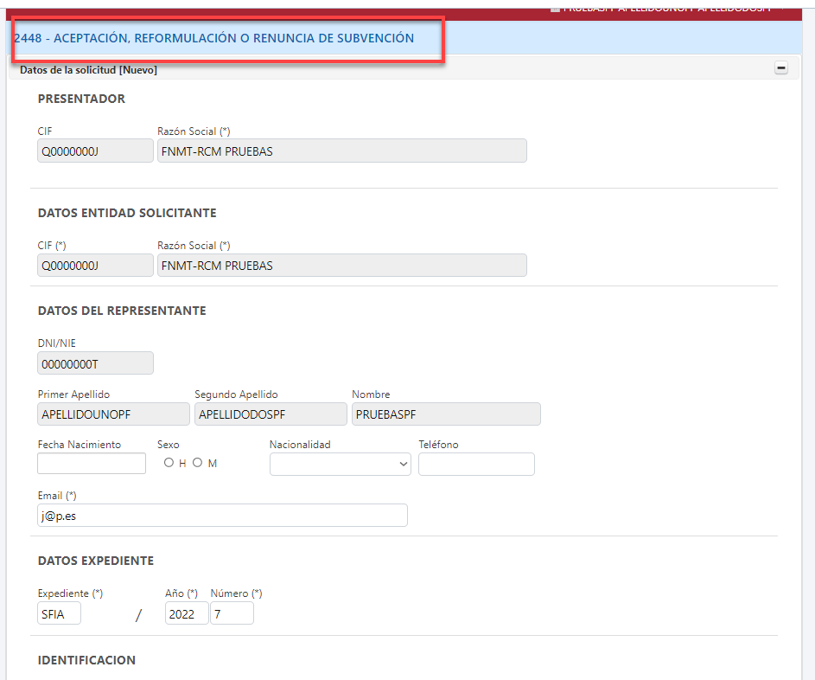Click the Año field showing 2022
Image resolution: width=815 pixels, height=680 pixels.
point(186,614)
